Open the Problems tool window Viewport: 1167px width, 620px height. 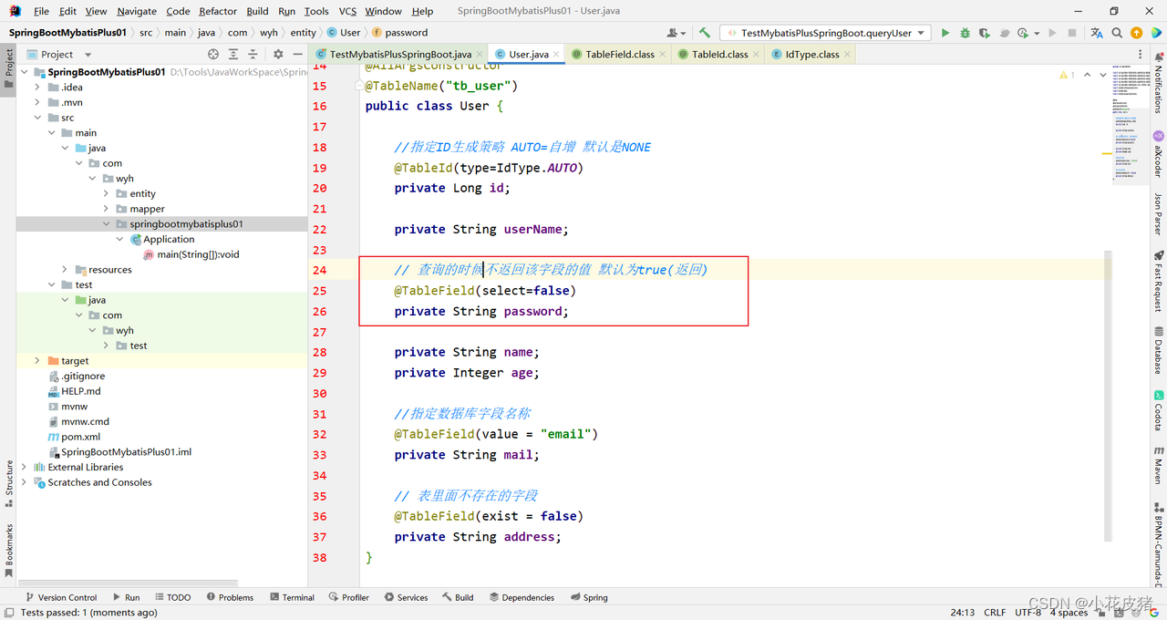pos(230,597)
